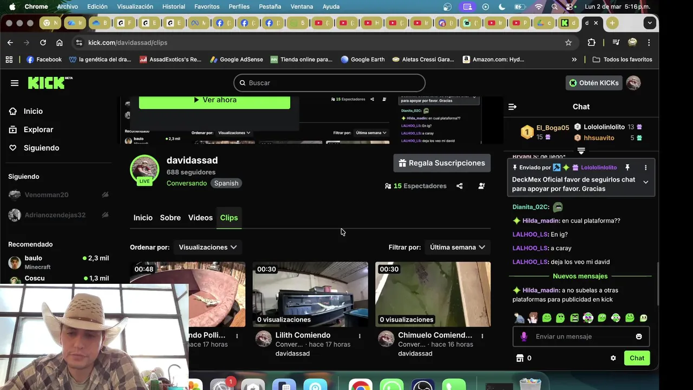Viewport: 693px width, 390px height.
Task: Expand the chat leaderboard chevron
Action: pyautogui.click(x=581, y=151)
